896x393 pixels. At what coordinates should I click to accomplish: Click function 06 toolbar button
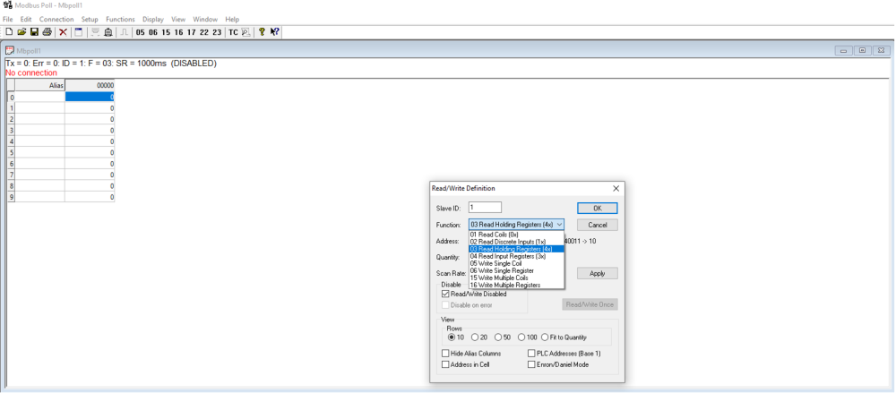(153, 32)
